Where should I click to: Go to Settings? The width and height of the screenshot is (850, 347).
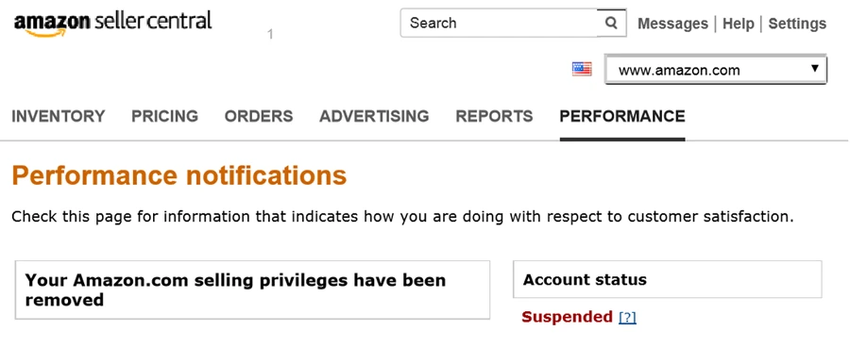[797, 24]
